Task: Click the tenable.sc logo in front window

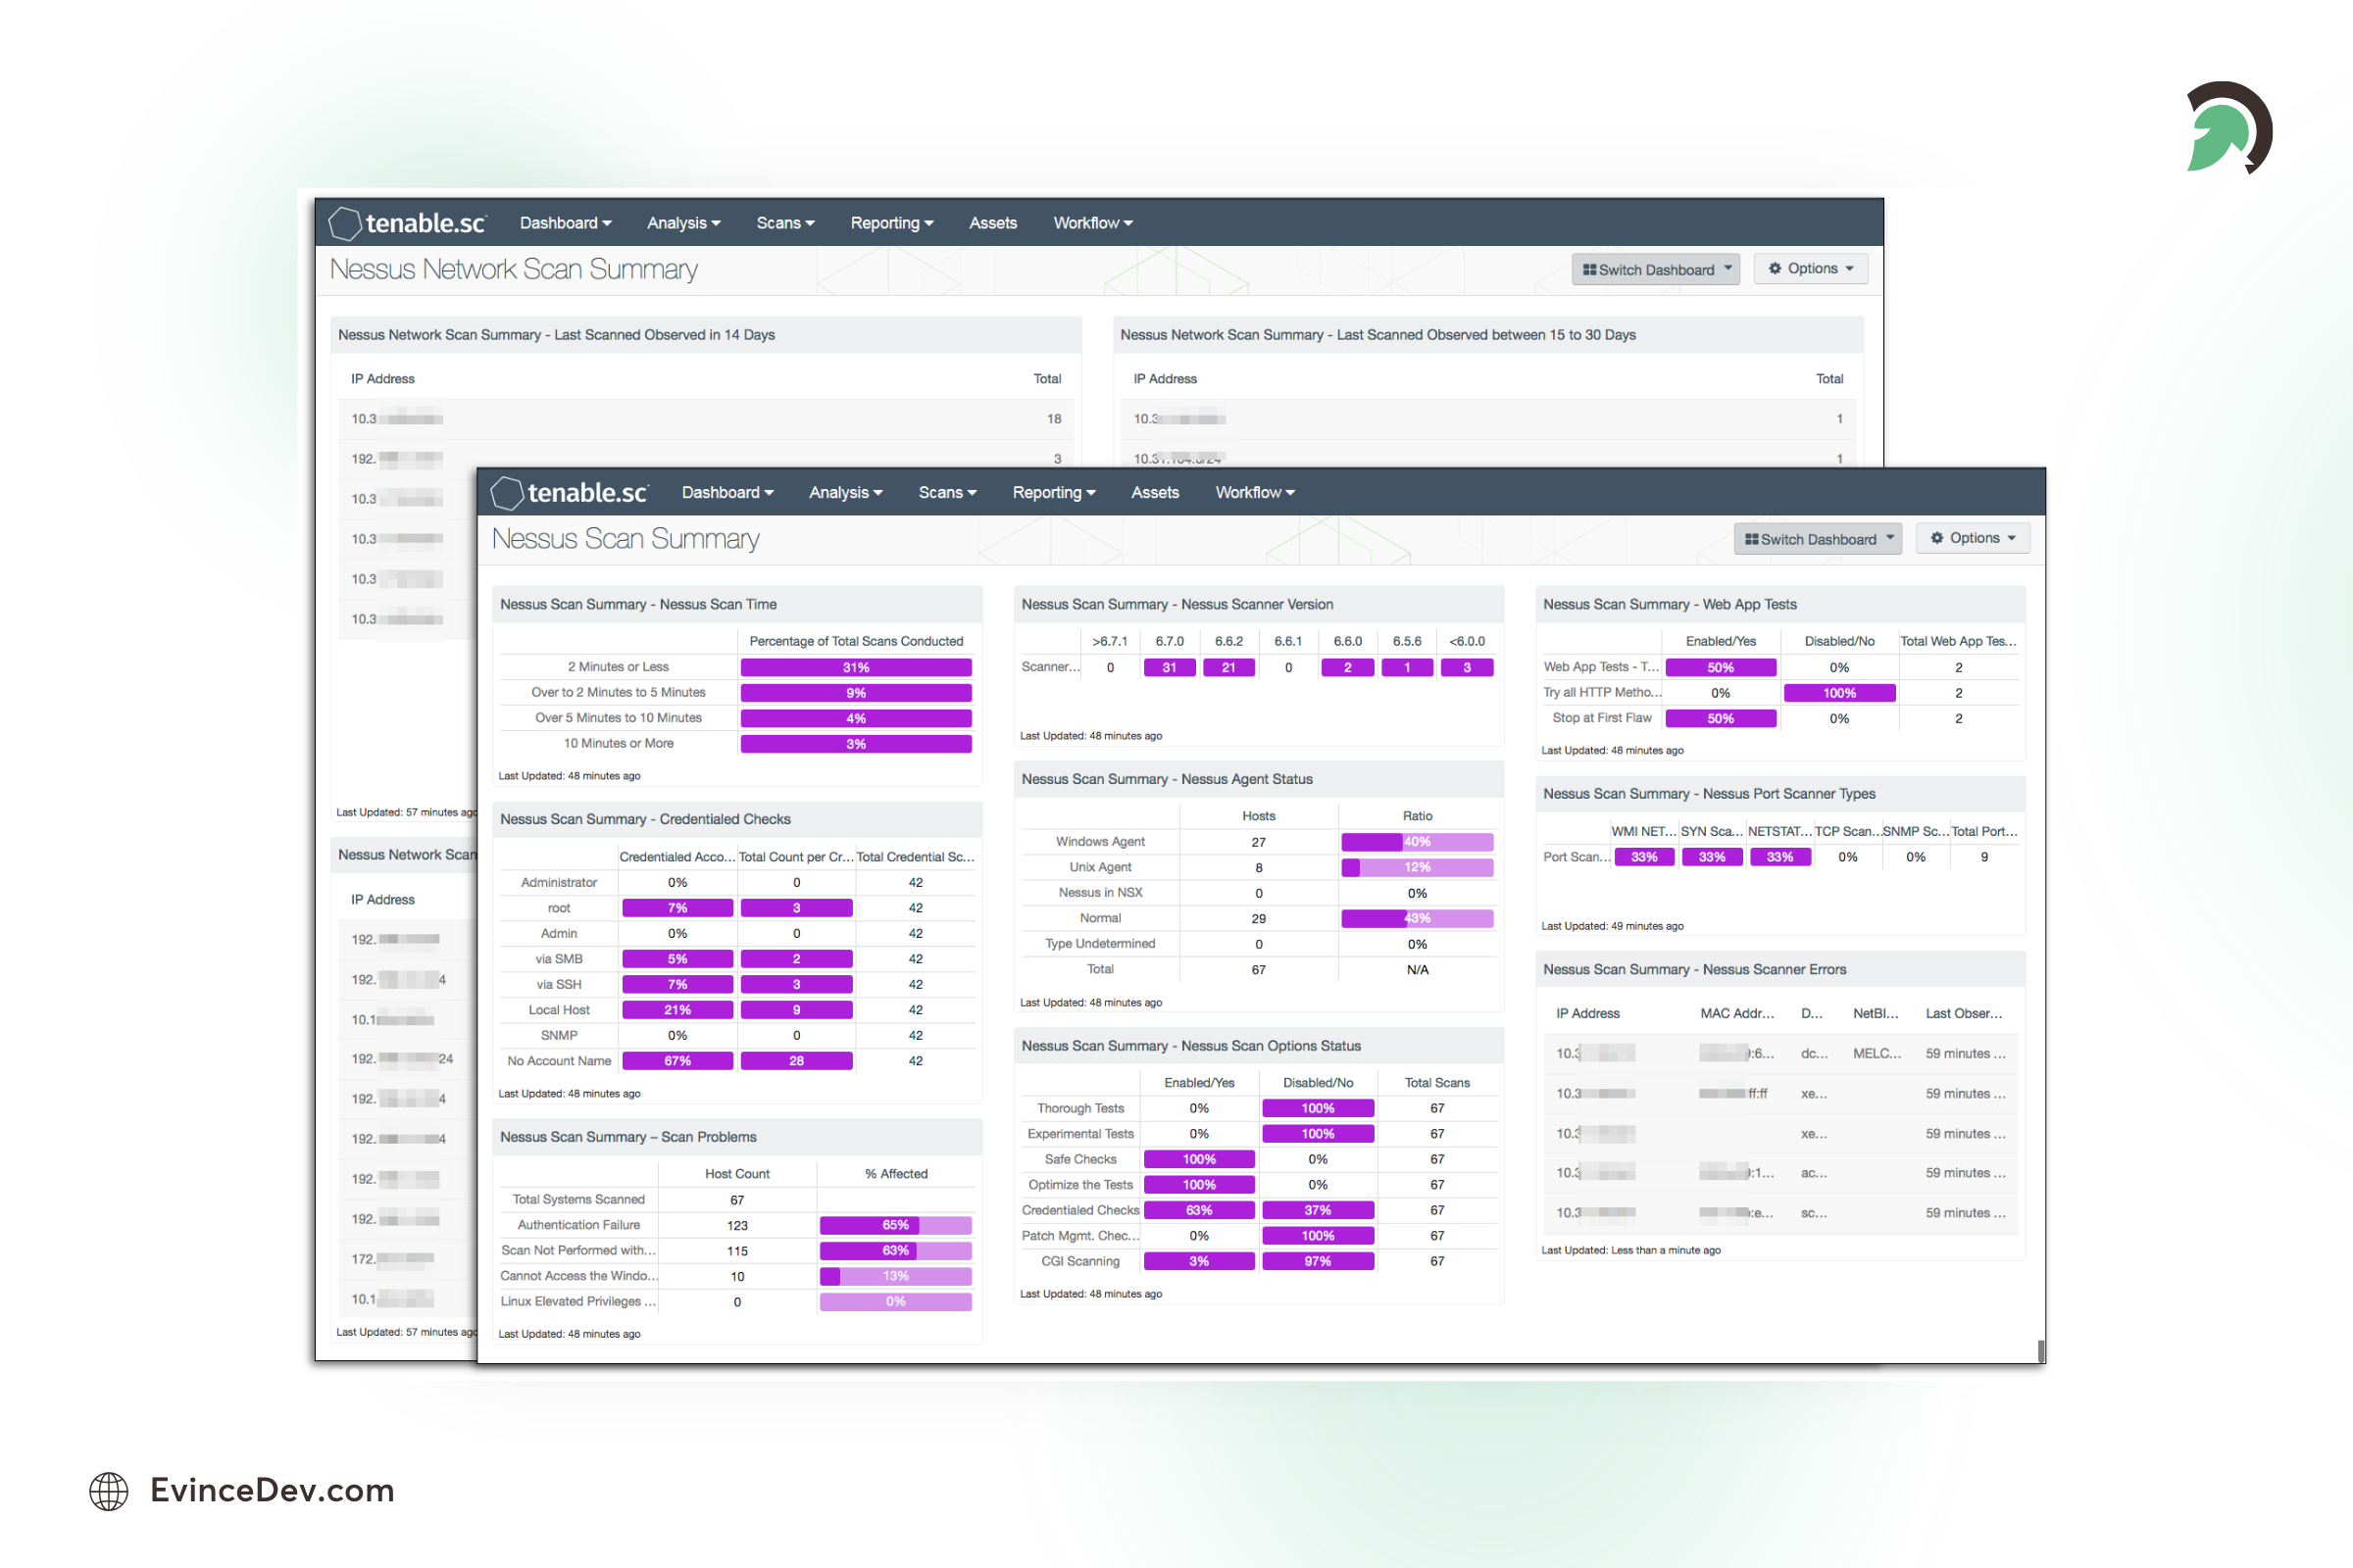Action: (x=571, y=493)
